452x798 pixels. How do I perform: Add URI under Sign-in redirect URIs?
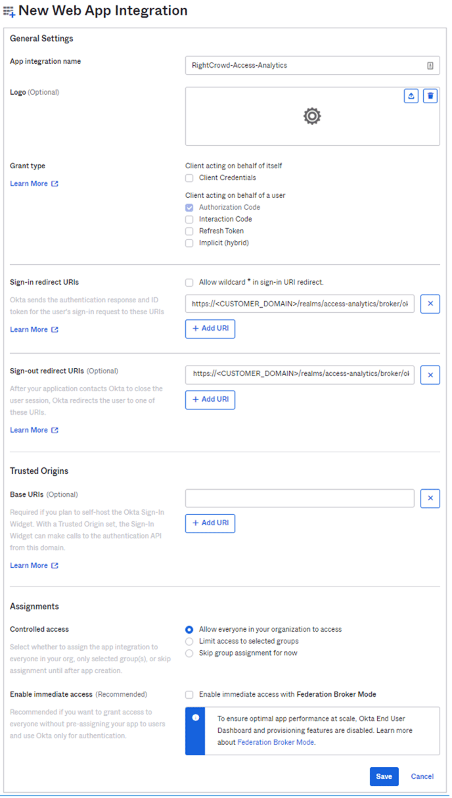pos(210,329)
